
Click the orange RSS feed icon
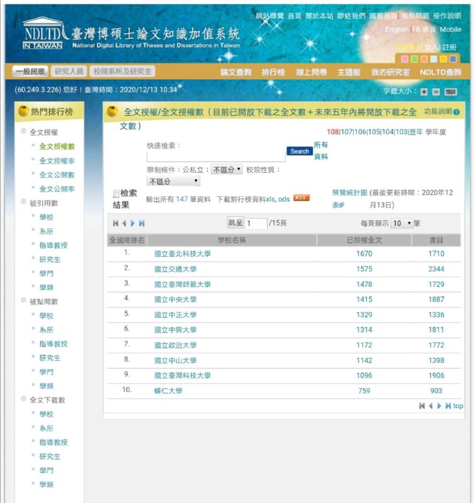pos(301,197)
